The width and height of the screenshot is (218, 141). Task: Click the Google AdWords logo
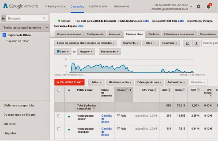click(21, 6)
